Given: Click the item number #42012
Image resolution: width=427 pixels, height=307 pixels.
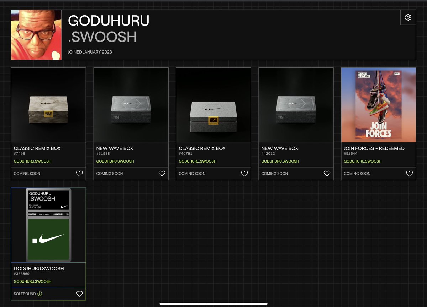Looking at the screenshot, I should pyautogui.click(x=268, y=154).
